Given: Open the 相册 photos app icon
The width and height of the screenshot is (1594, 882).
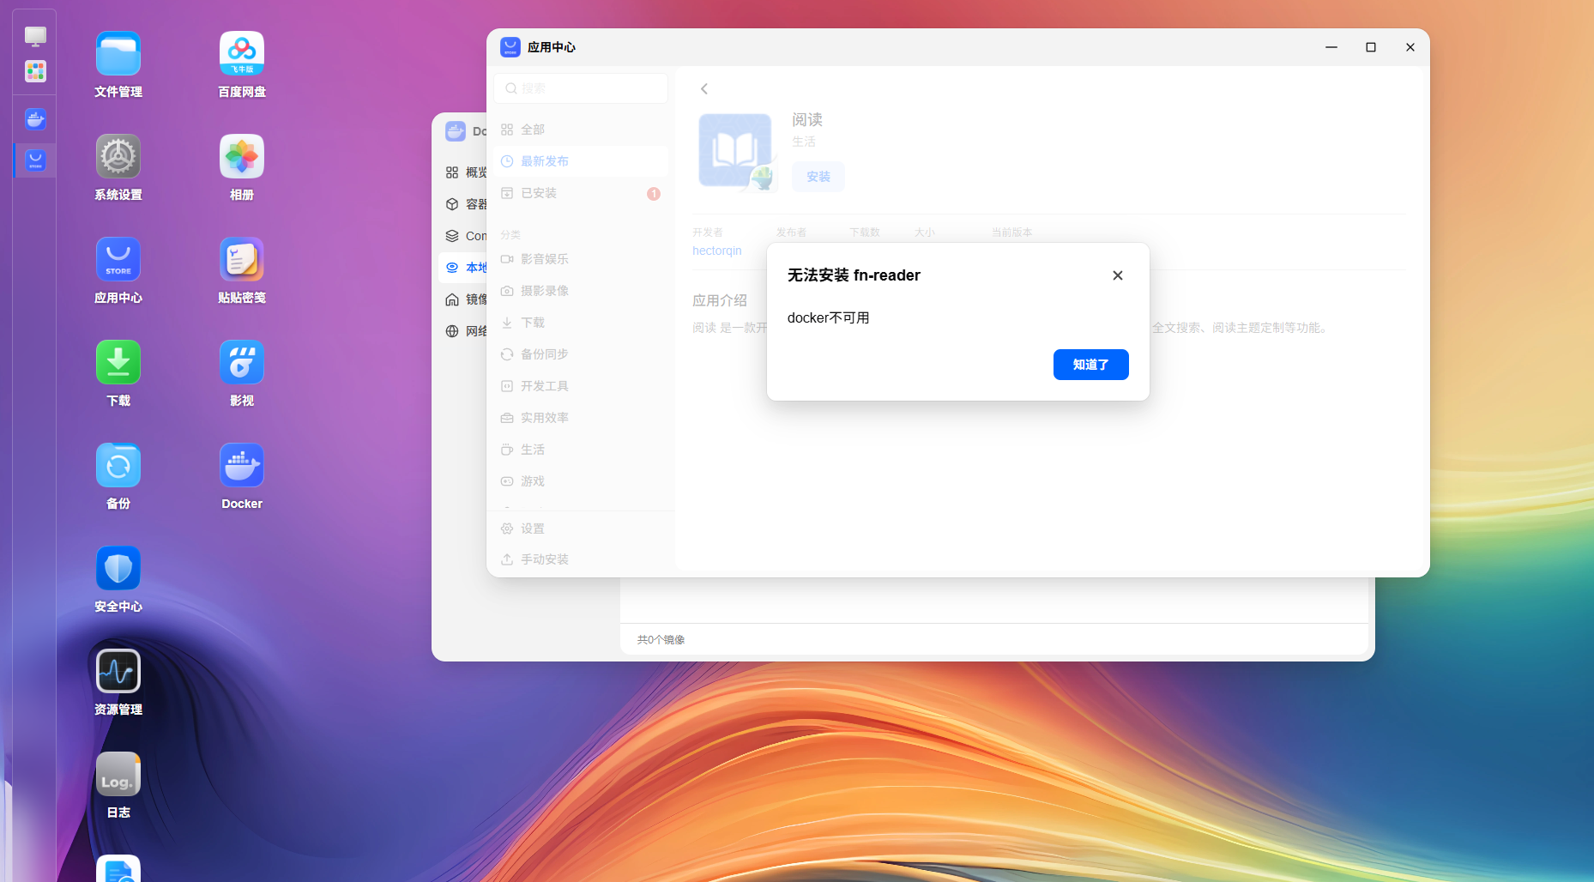Looking at the screenshot, I should 242,156.
